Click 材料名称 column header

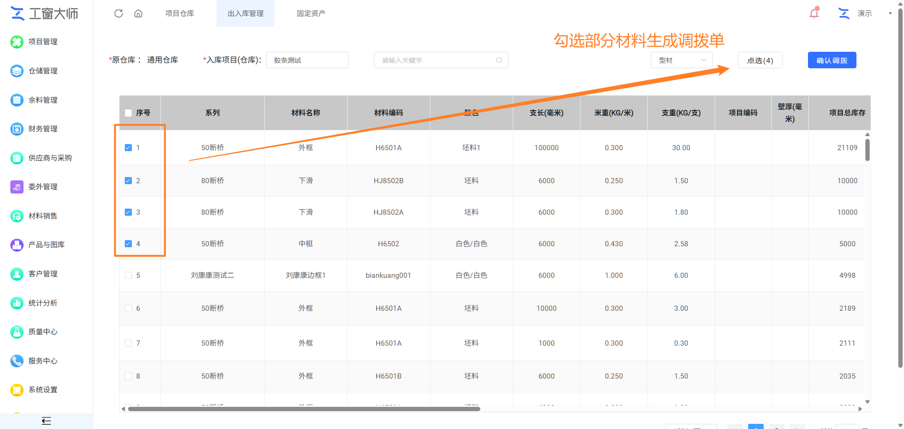pyautogui.click(x=306, y=113)
